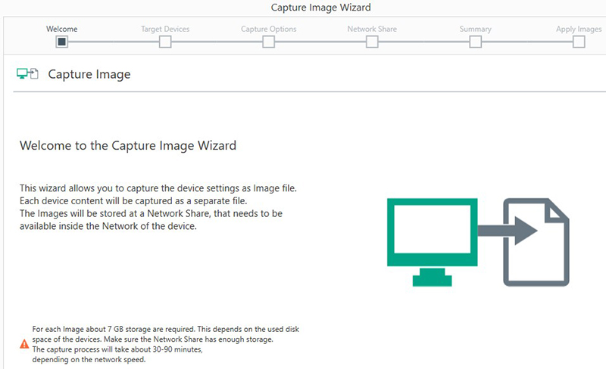The width and height of the screenshot is (606, 369).
Task: Click text 'depending on the network speed'
Action: (89, 359)
